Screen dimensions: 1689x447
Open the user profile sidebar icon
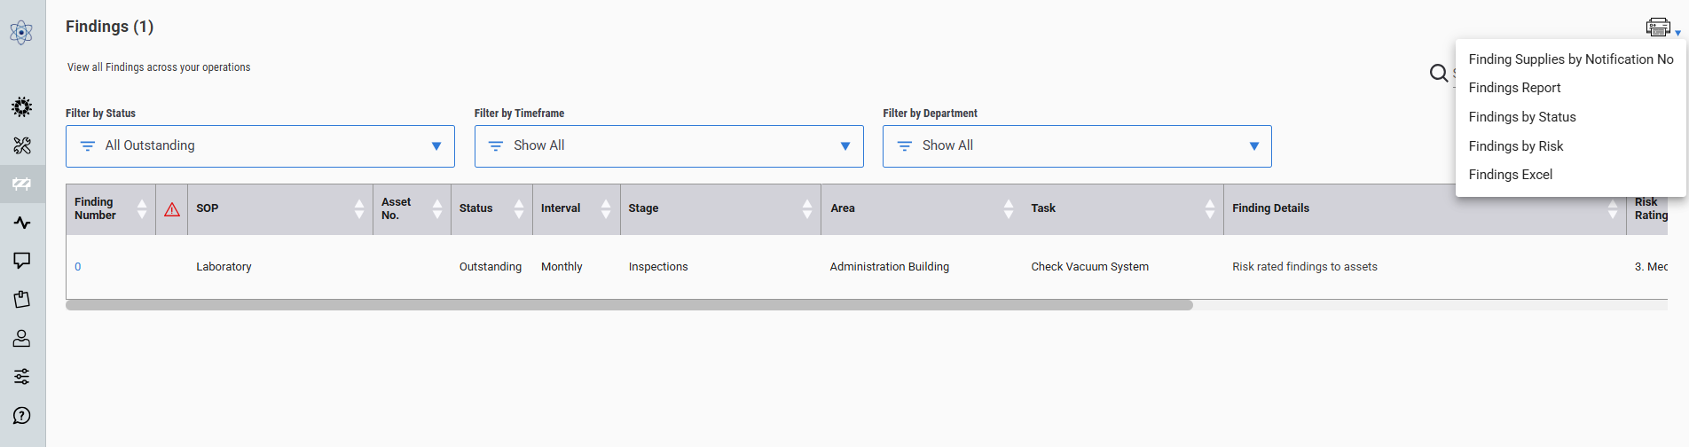[21, 338]
